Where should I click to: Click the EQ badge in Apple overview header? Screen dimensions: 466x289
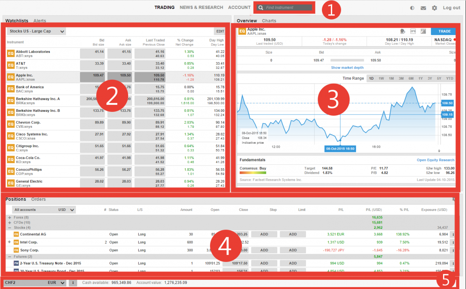[242, 31]
